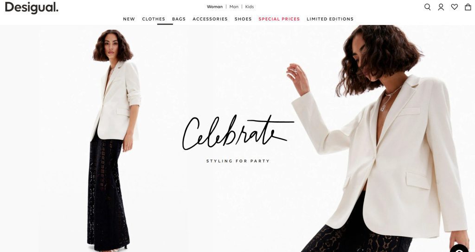This screenshot has height=252, width=475.
Task: Switch to the Man section
Action: point(234,6)
